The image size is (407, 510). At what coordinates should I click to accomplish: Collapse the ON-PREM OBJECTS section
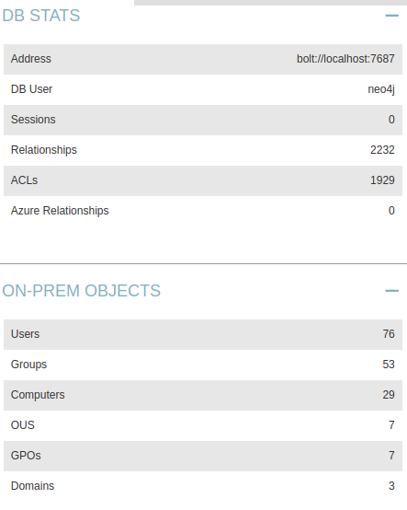pyautogui.click(x=391, y=291)
